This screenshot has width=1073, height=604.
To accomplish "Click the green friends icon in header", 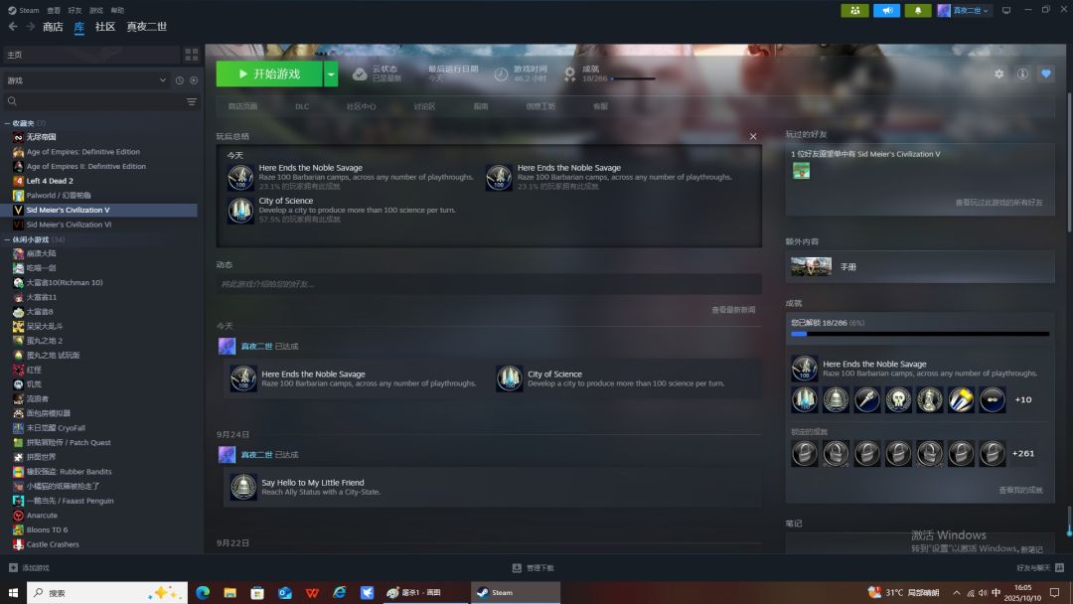I will (854, 10).
